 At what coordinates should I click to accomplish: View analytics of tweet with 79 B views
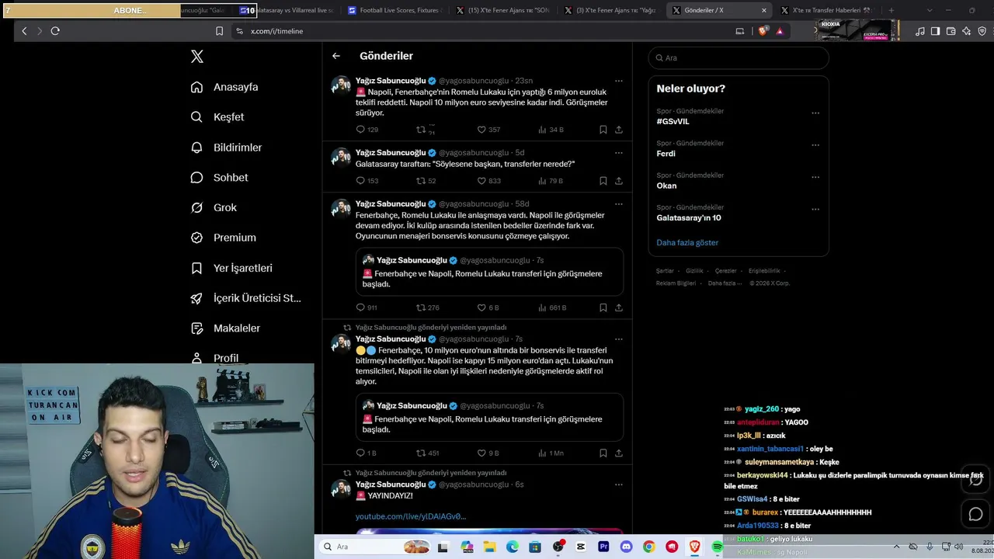pos(542,181)
